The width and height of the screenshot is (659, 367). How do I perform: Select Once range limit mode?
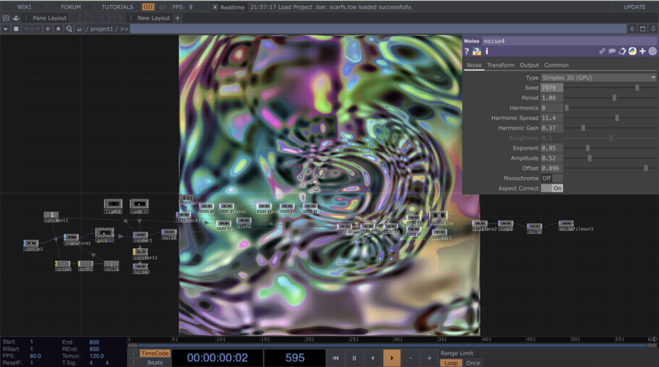(473, 363)
